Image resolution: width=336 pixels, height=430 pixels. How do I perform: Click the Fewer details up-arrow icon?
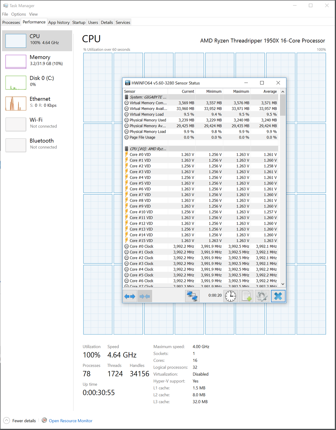click(x=7, y=421)
